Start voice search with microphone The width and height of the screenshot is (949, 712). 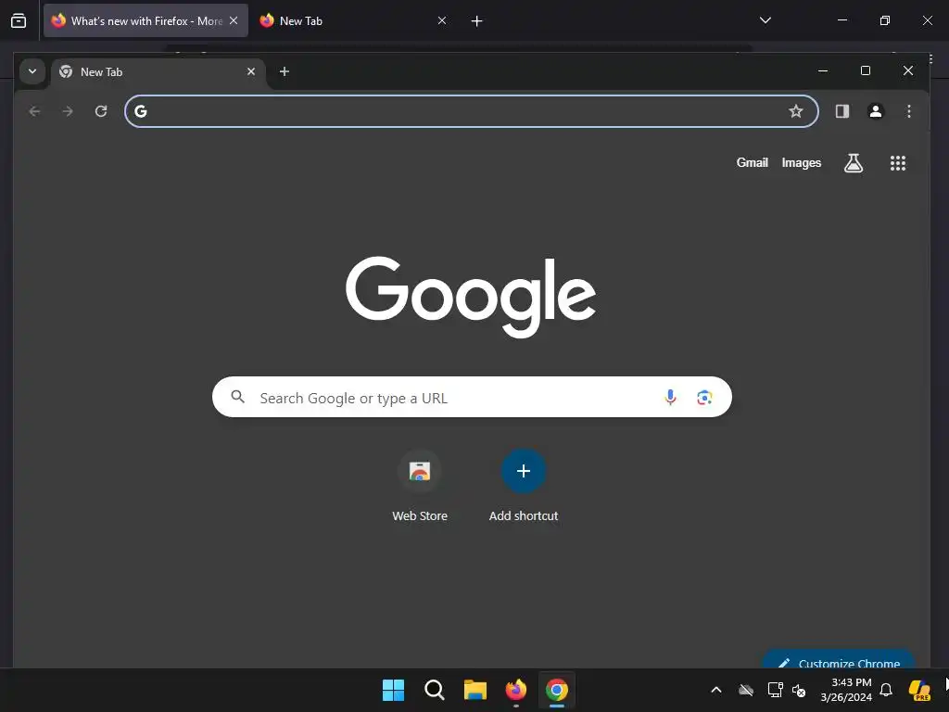pos(670,397)
